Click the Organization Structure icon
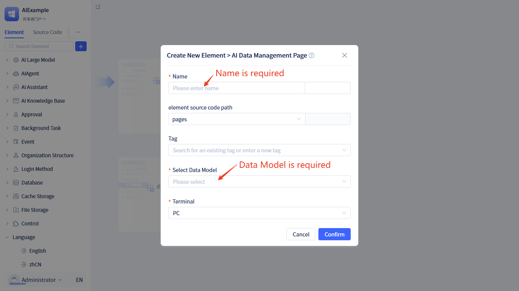The height and width of the screenshot is (291, 519). click(x=16, y=155)
